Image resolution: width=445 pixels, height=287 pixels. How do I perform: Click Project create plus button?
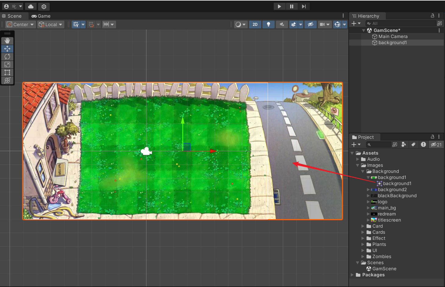(356, 145)
